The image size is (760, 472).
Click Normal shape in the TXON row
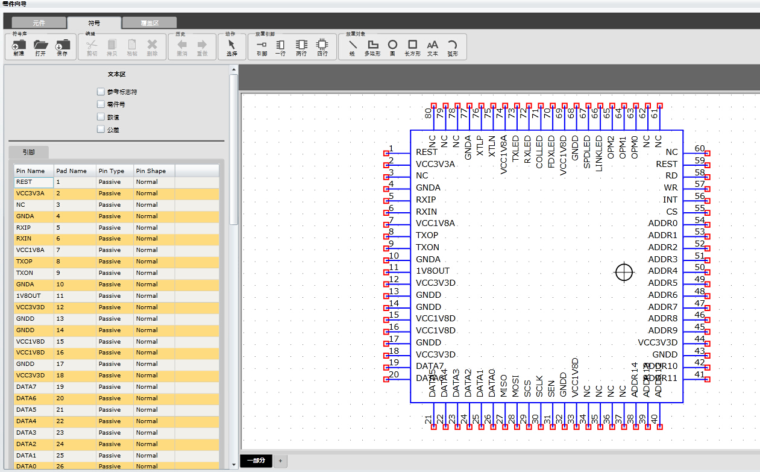click(x=154, y=273)
